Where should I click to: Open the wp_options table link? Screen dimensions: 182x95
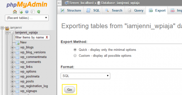pyautogui.click(x=28, y=72)
